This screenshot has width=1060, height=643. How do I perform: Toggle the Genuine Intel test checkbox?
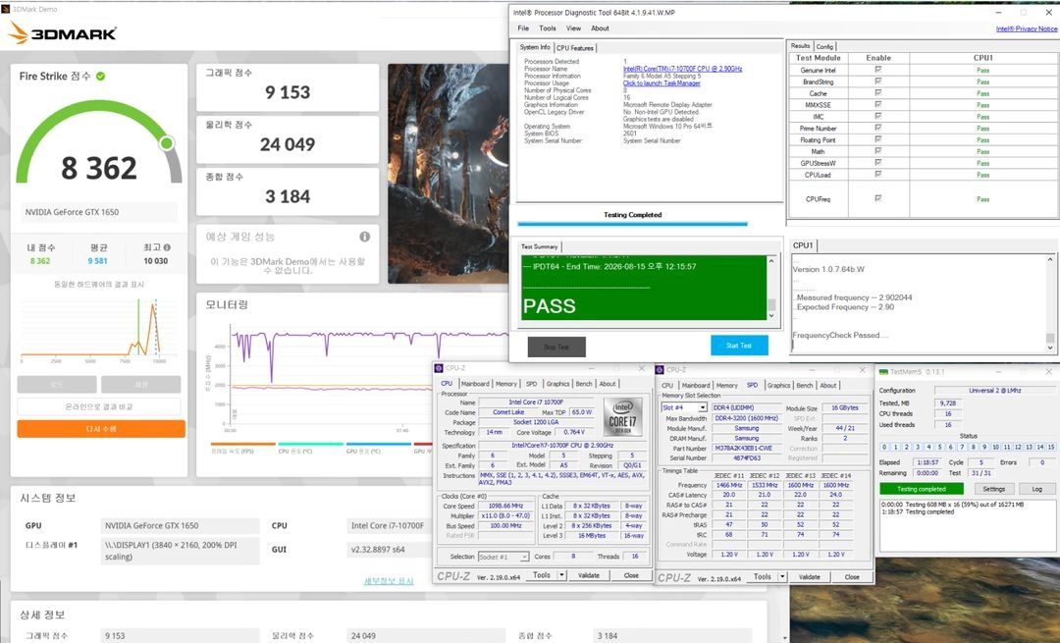878,70
